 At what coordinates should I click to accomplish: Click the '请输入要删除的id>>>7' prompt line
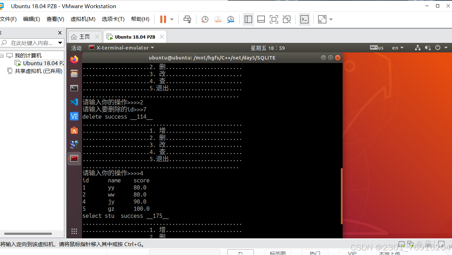[114, 109]
